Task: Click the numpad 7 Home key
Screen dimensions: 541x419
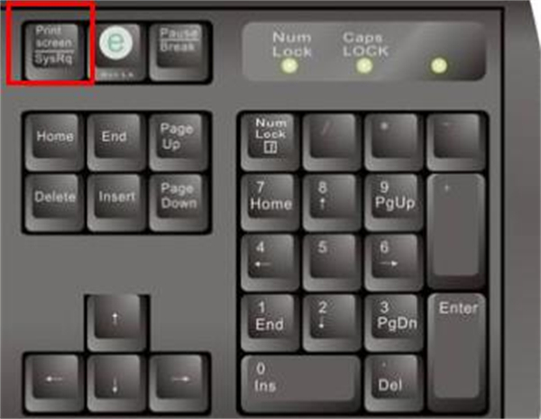Action: [270, 202]
